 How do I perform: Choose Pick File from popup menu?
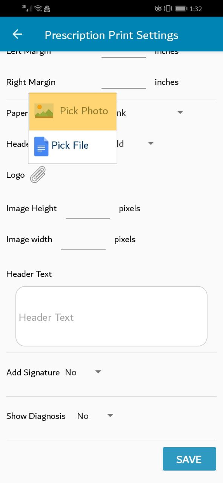point(73,146)
